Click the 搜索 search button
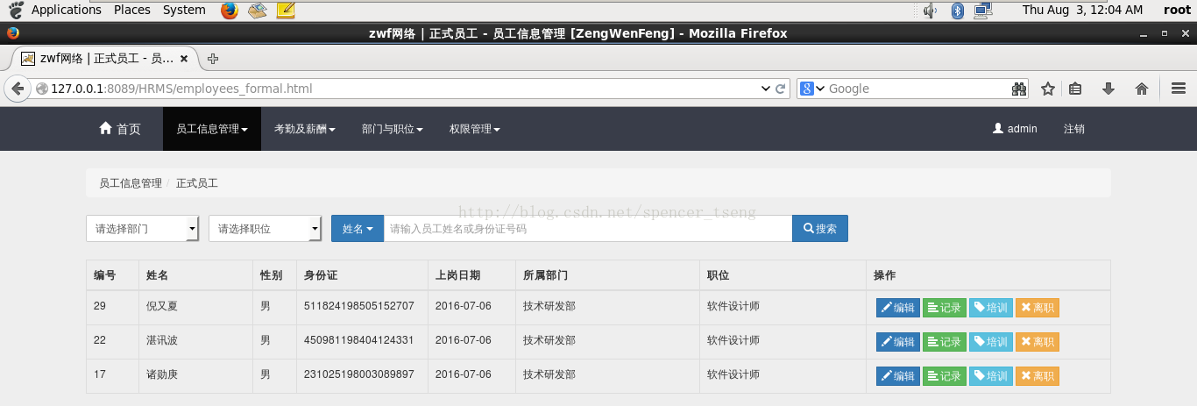Image resolution: width=1197 pixels, height=406 pixels. click(x=820, y=229)
